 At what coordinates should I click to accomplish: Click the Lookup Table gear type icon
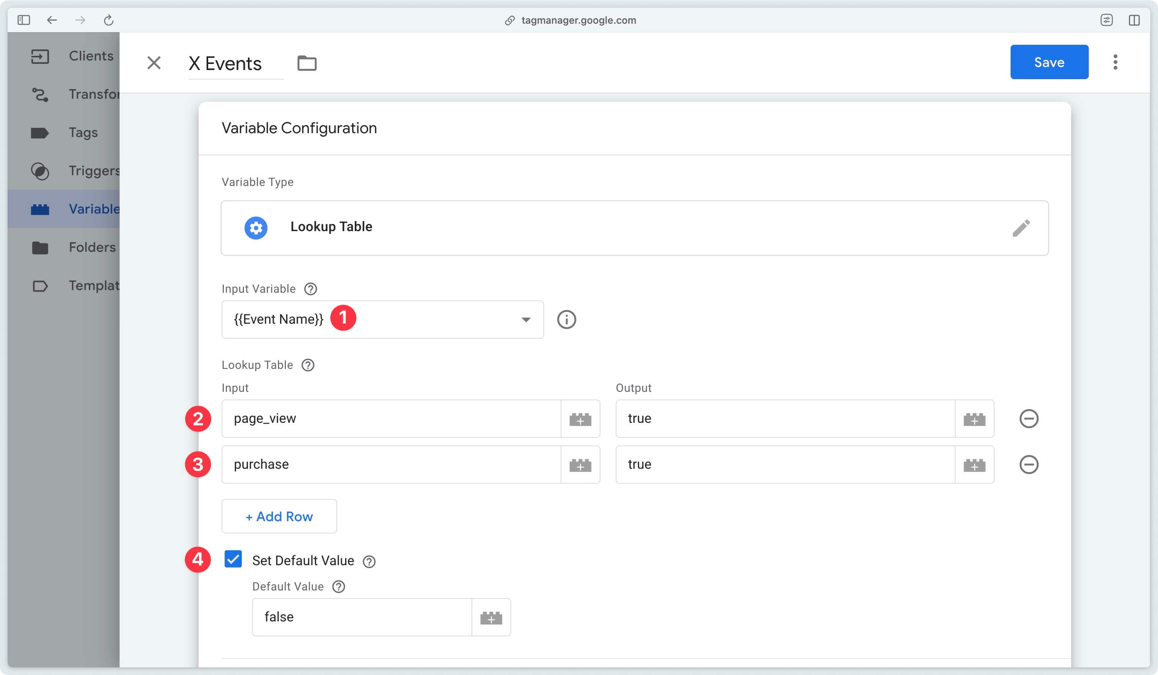point(256,227)
